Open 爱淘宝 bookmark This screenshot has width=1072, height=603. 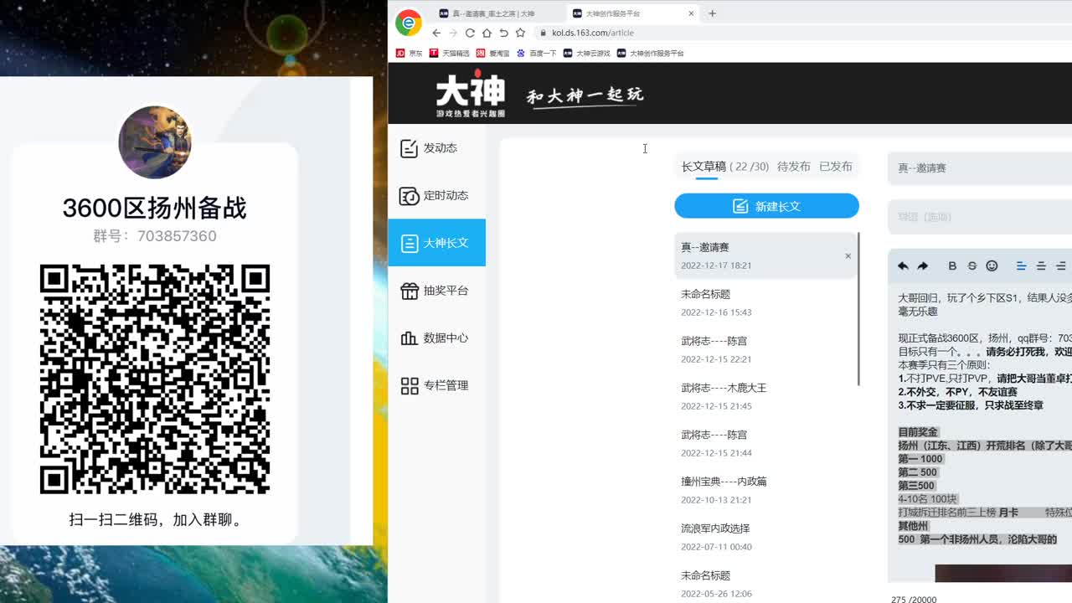point(493,53)
